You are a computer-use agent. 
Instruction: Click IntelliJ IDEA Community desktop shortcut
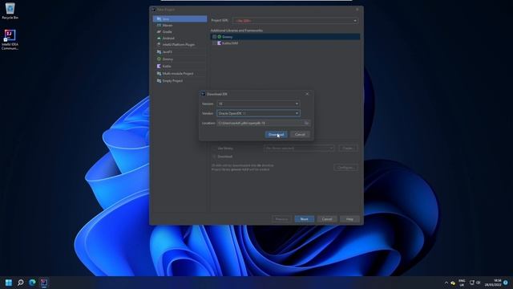[x=10, y=39]
